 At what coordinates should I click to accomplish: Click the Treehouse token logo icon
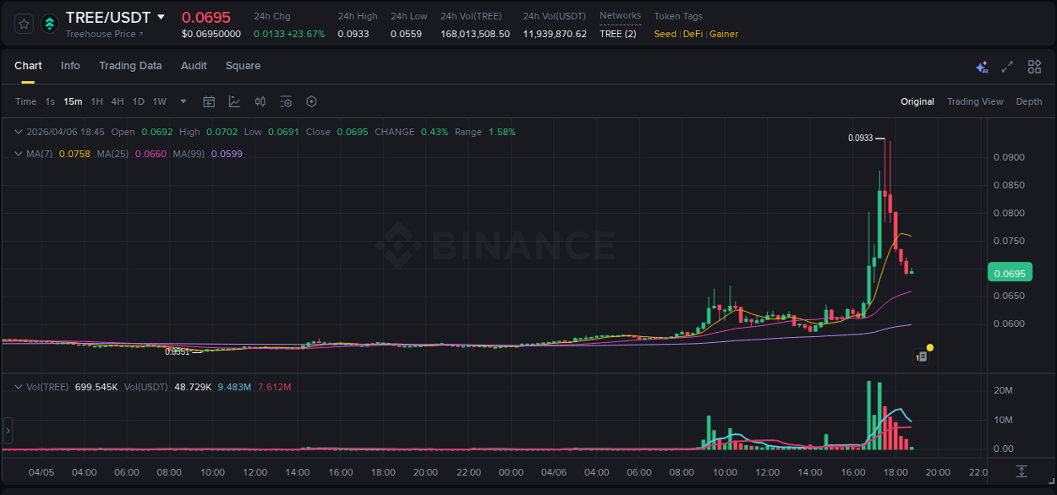49,24
